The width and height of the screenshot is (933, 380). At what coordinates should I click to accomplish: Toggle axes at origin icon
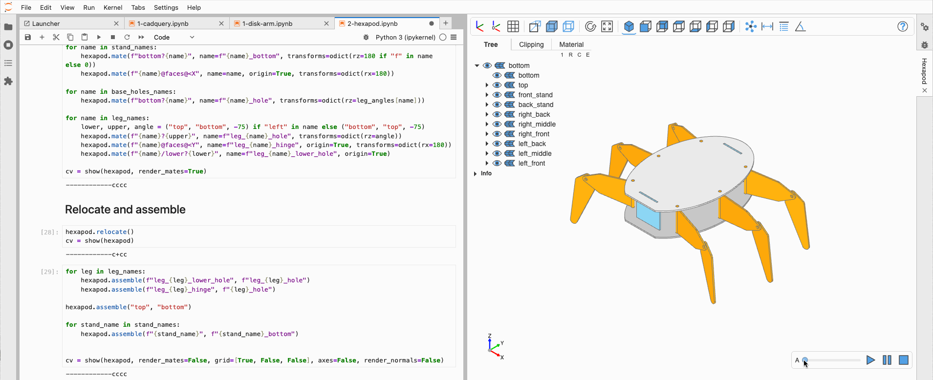point(496,26)
